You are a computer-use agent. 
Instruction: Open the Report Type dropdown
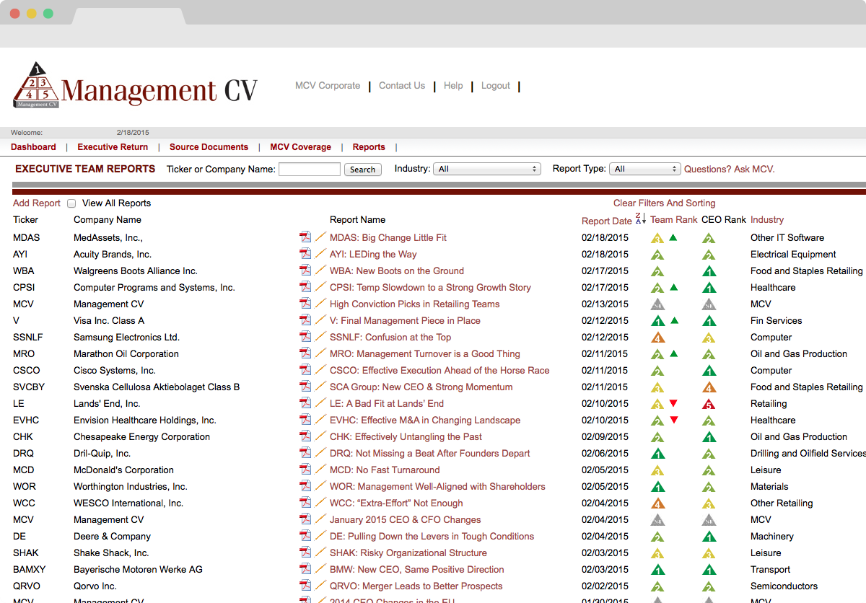pyautogui.click(x=644, y=168)
